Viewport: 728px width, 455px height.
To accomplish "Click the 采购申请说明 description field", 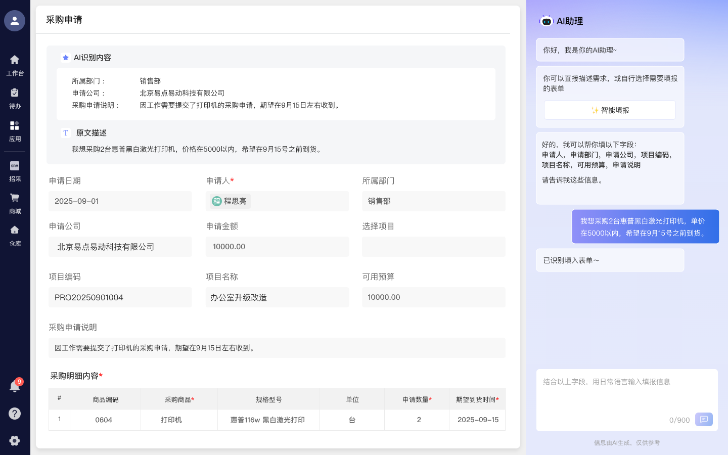I will 277,348.
